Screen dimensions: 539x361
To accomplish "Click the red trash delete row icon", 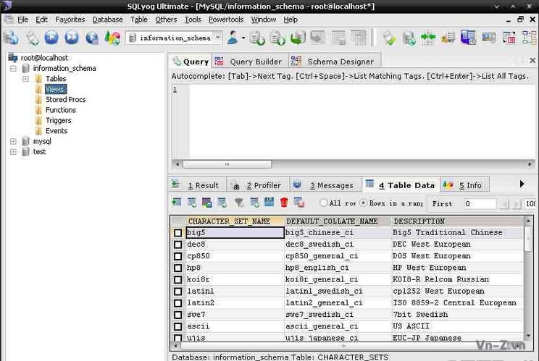I will pyautogui.click(x=284, y=203).
